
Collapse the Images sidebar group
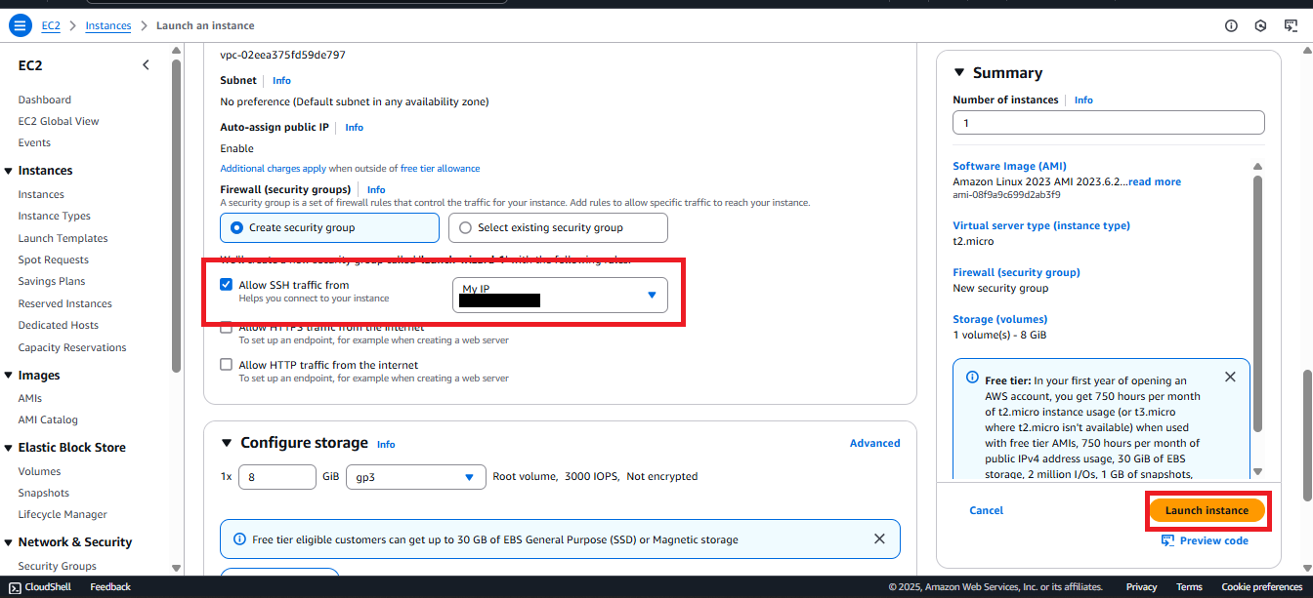tap(9, 376)
